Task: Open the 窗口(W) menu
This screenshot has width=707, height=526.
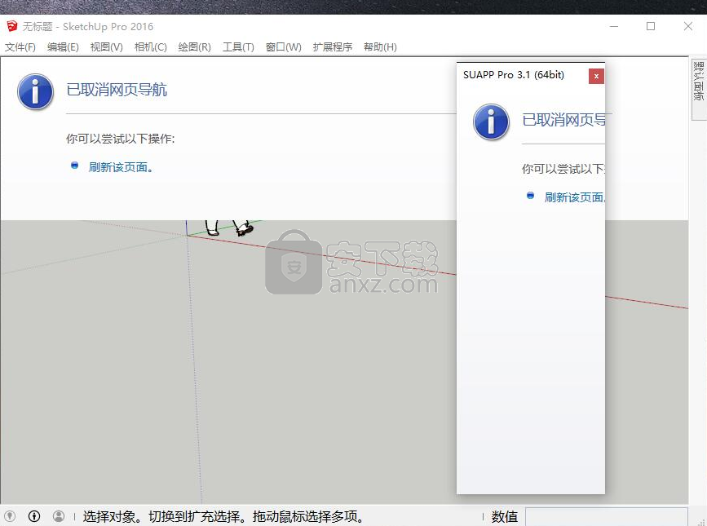Action: (284, 46)
